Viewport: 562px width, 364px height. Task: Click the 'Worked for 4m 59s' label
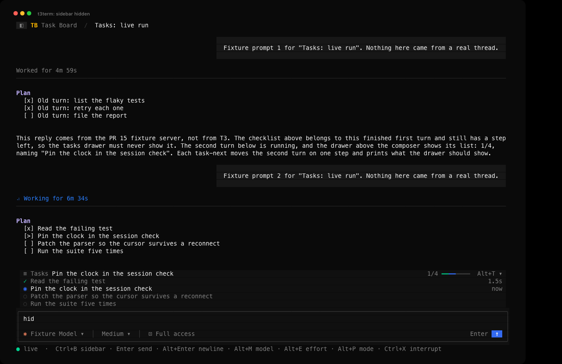pyautogui.click(x=46, y=71)
